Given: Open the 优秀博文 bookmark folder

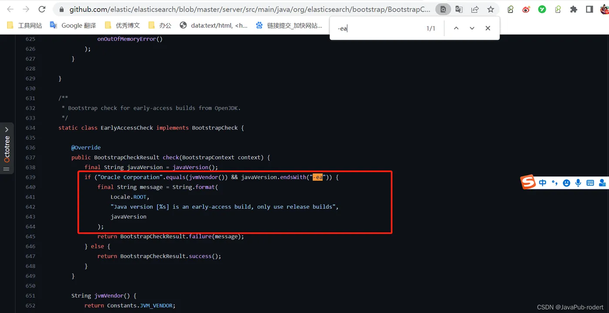Looking at the screenshot, I should click(x=122, y=26).
